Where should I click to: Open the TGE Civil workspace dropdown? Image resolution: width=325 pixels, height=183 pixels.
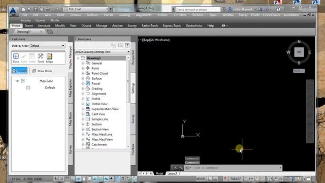click(107, 9)
